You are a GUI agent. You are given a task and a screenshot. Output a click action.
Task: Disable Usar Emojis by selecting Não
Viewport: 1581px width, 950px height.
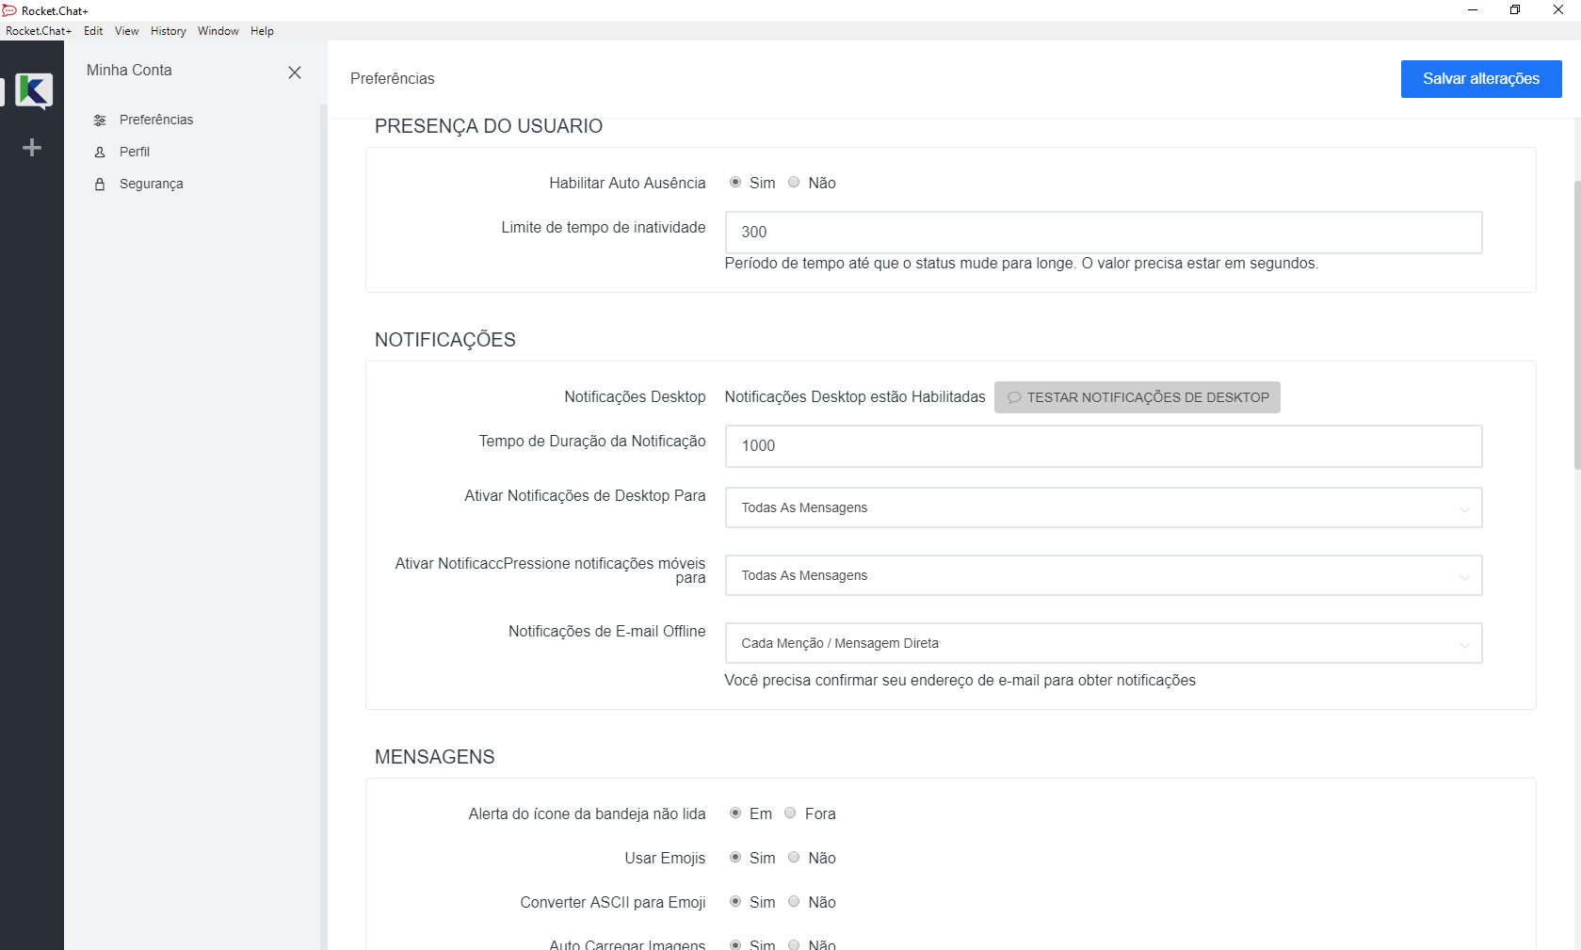pos(794,857)
